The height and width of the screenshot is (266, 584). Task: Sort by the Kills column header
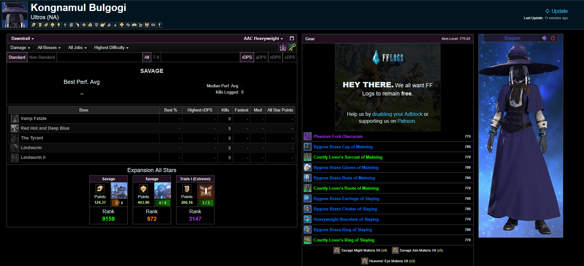(x=225, y=110)
